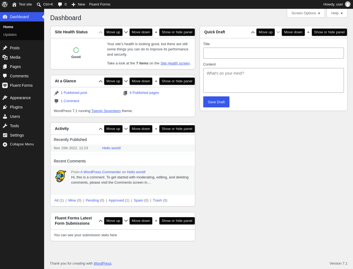Toggle the Site Health Status panel triangle

click(x=156, y=32)
